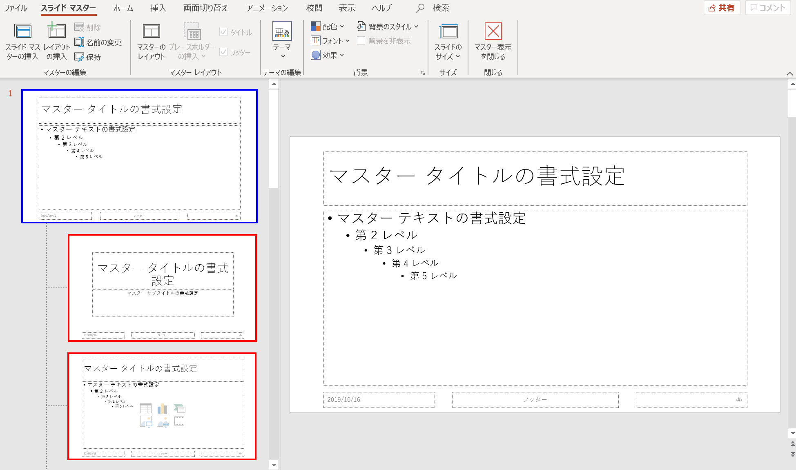The height and width of the screenshot is (470, 796).
Task: Open the Animations (アニメーション) tab
Action: point(268,8)
